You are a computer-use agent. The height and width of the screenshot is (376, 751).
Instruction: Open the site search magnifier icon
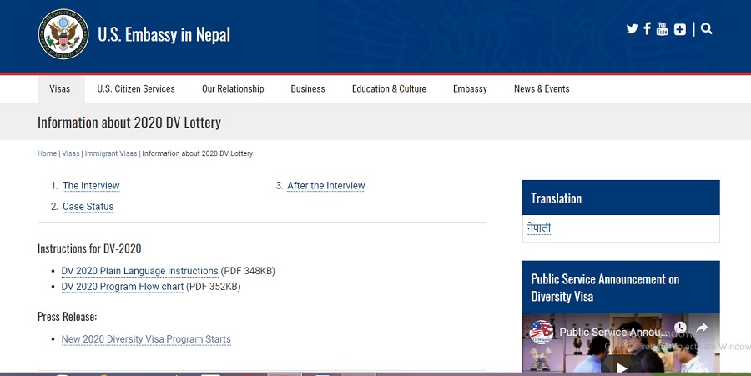(x=707, y=29)
